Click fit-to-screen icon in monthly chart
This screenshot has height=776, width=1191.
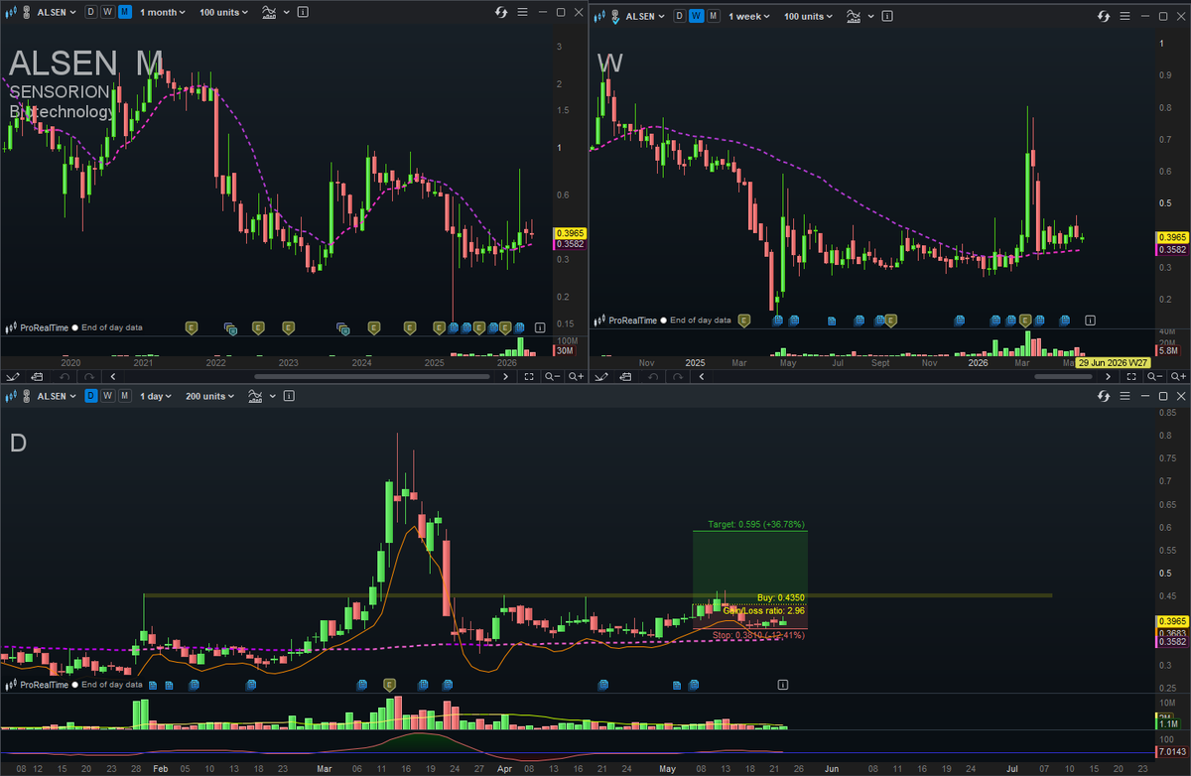(x=529, y=376)
